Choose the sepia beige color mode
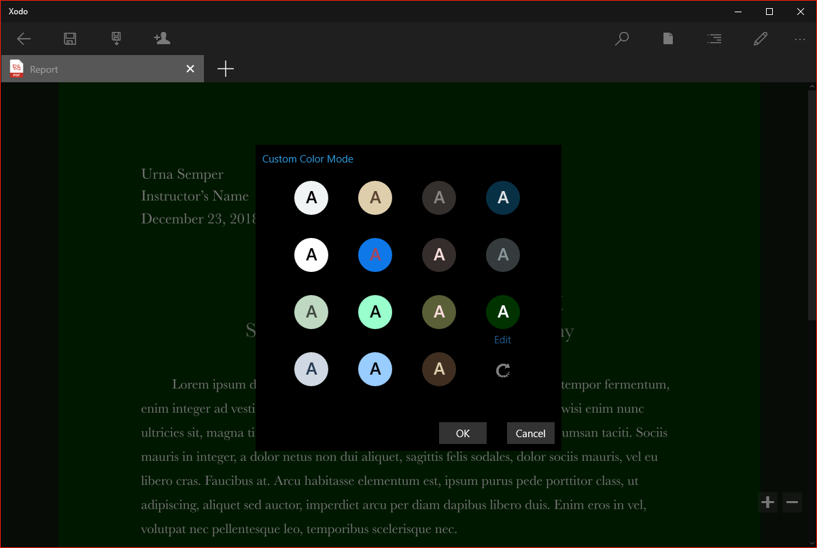 point(375,198)
